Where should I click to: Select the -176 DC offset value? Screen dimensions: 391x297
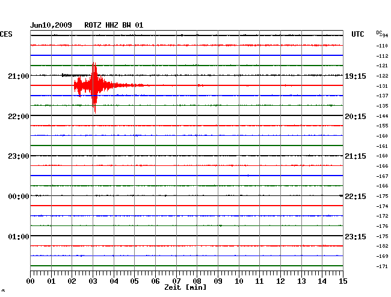point(382,226)
